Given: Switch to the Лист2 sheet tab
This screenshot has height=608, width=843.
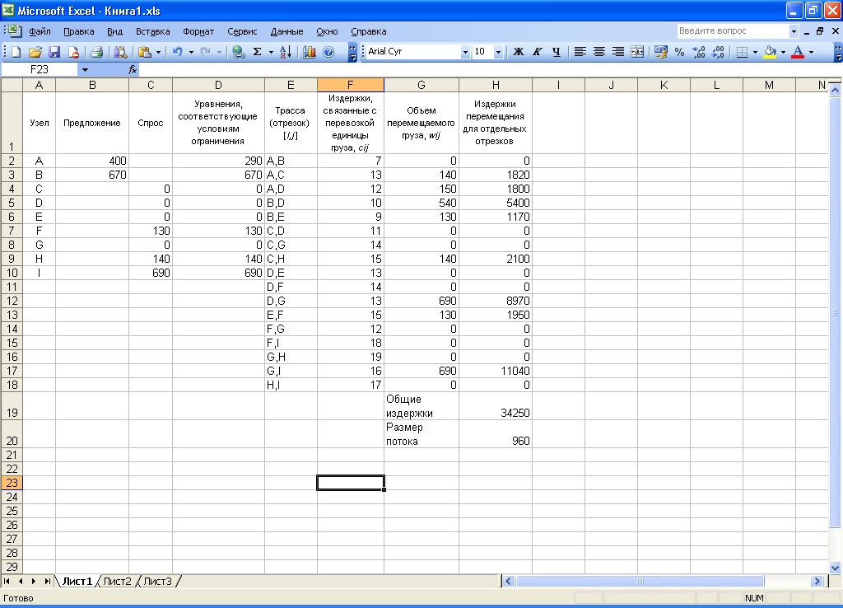Looking at the screenshot, I should (x=116, y=581).
